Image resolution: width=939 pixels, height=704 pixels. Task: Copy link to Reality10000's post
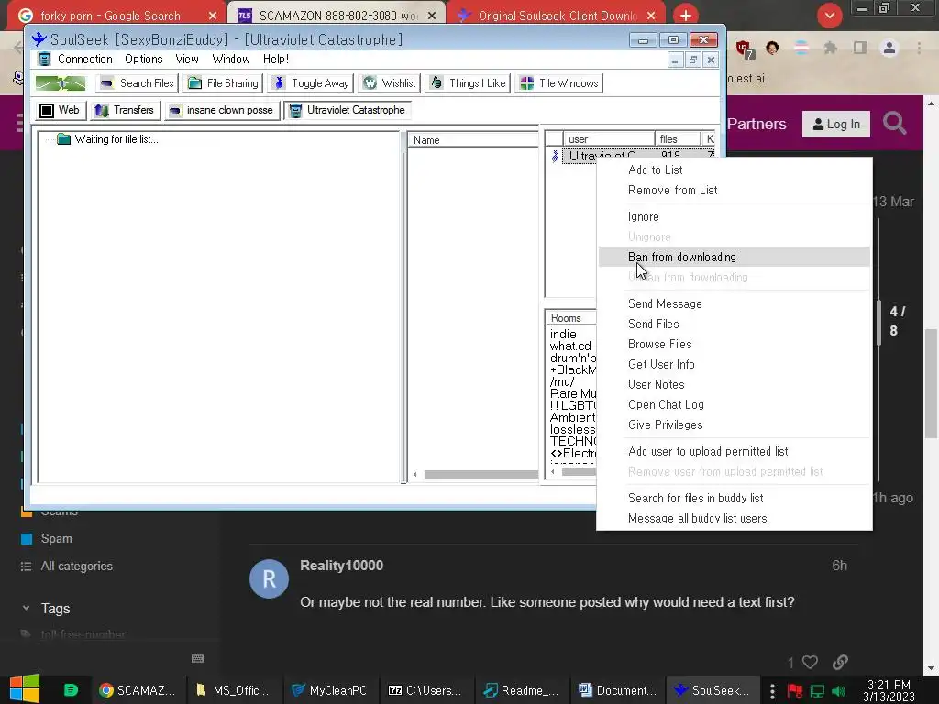[840, 662]
